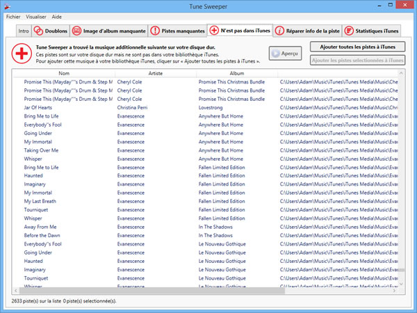Sort by the Artiste column header

156,73
